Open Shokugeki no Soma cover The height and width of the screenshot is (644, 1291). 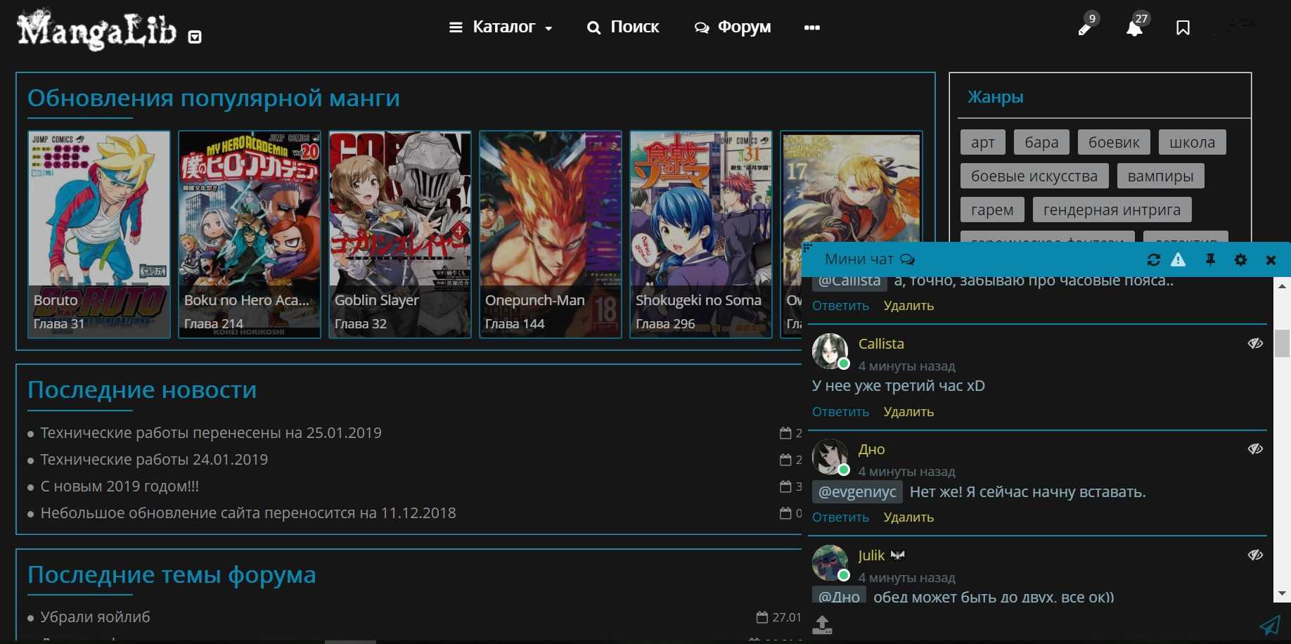click(x=701, y=234)
